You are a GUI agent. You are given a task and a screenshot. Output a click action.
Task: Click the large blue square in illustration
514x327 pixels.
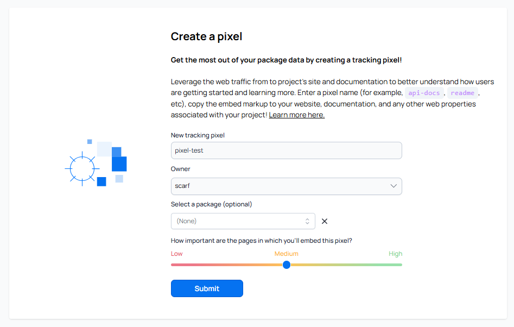click(x=119, y=163)
